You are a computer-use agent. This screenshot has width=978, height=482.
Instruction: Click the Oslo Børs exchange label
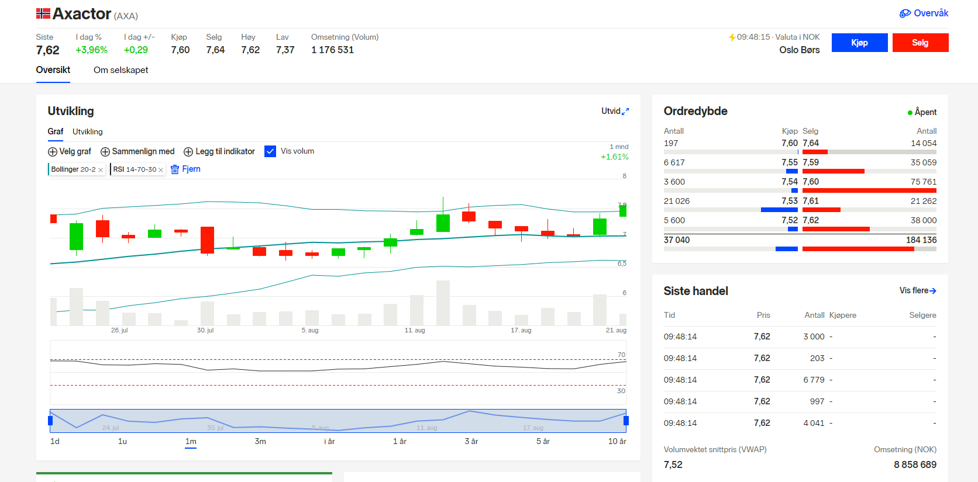point(800,50)
